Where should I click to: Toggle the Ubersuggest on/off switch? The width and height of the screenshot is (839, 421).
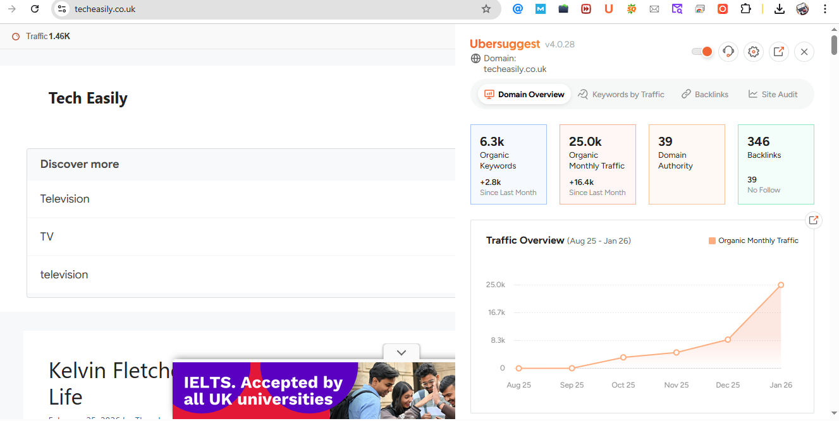coord(702,52)
